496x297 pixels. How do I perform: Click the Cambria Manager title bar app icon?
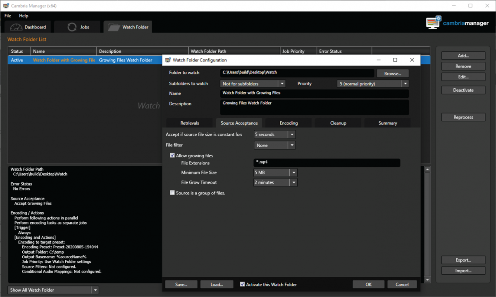pos(6,6)
